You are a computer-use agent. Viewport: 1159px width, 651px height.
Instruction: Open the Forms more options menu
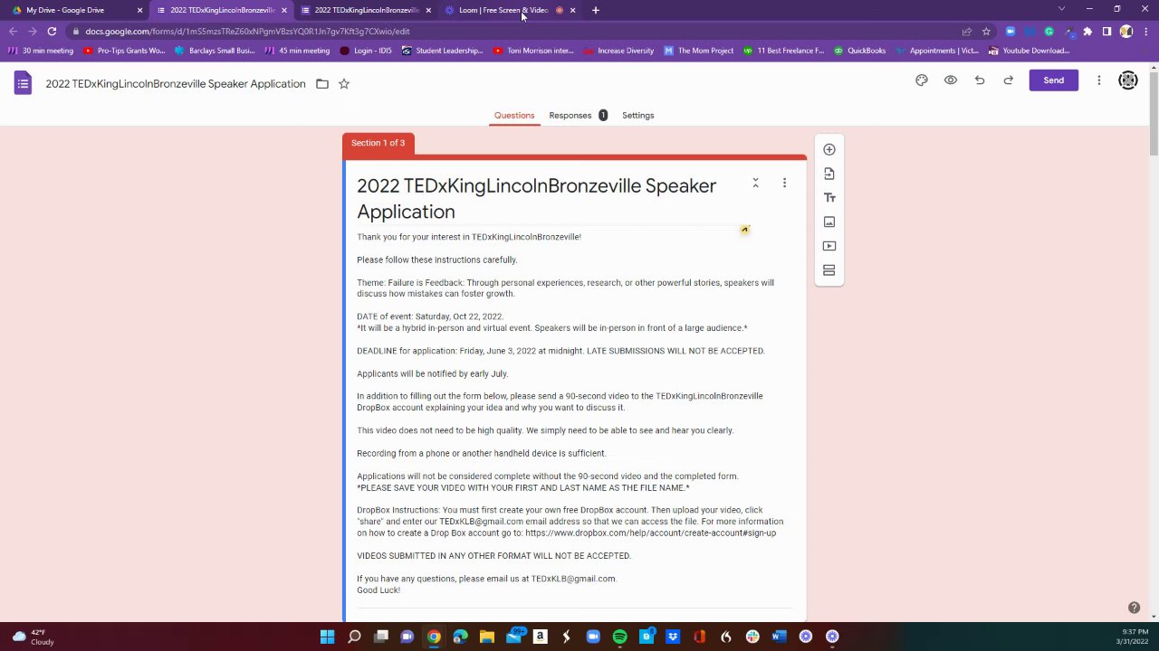1099,80
